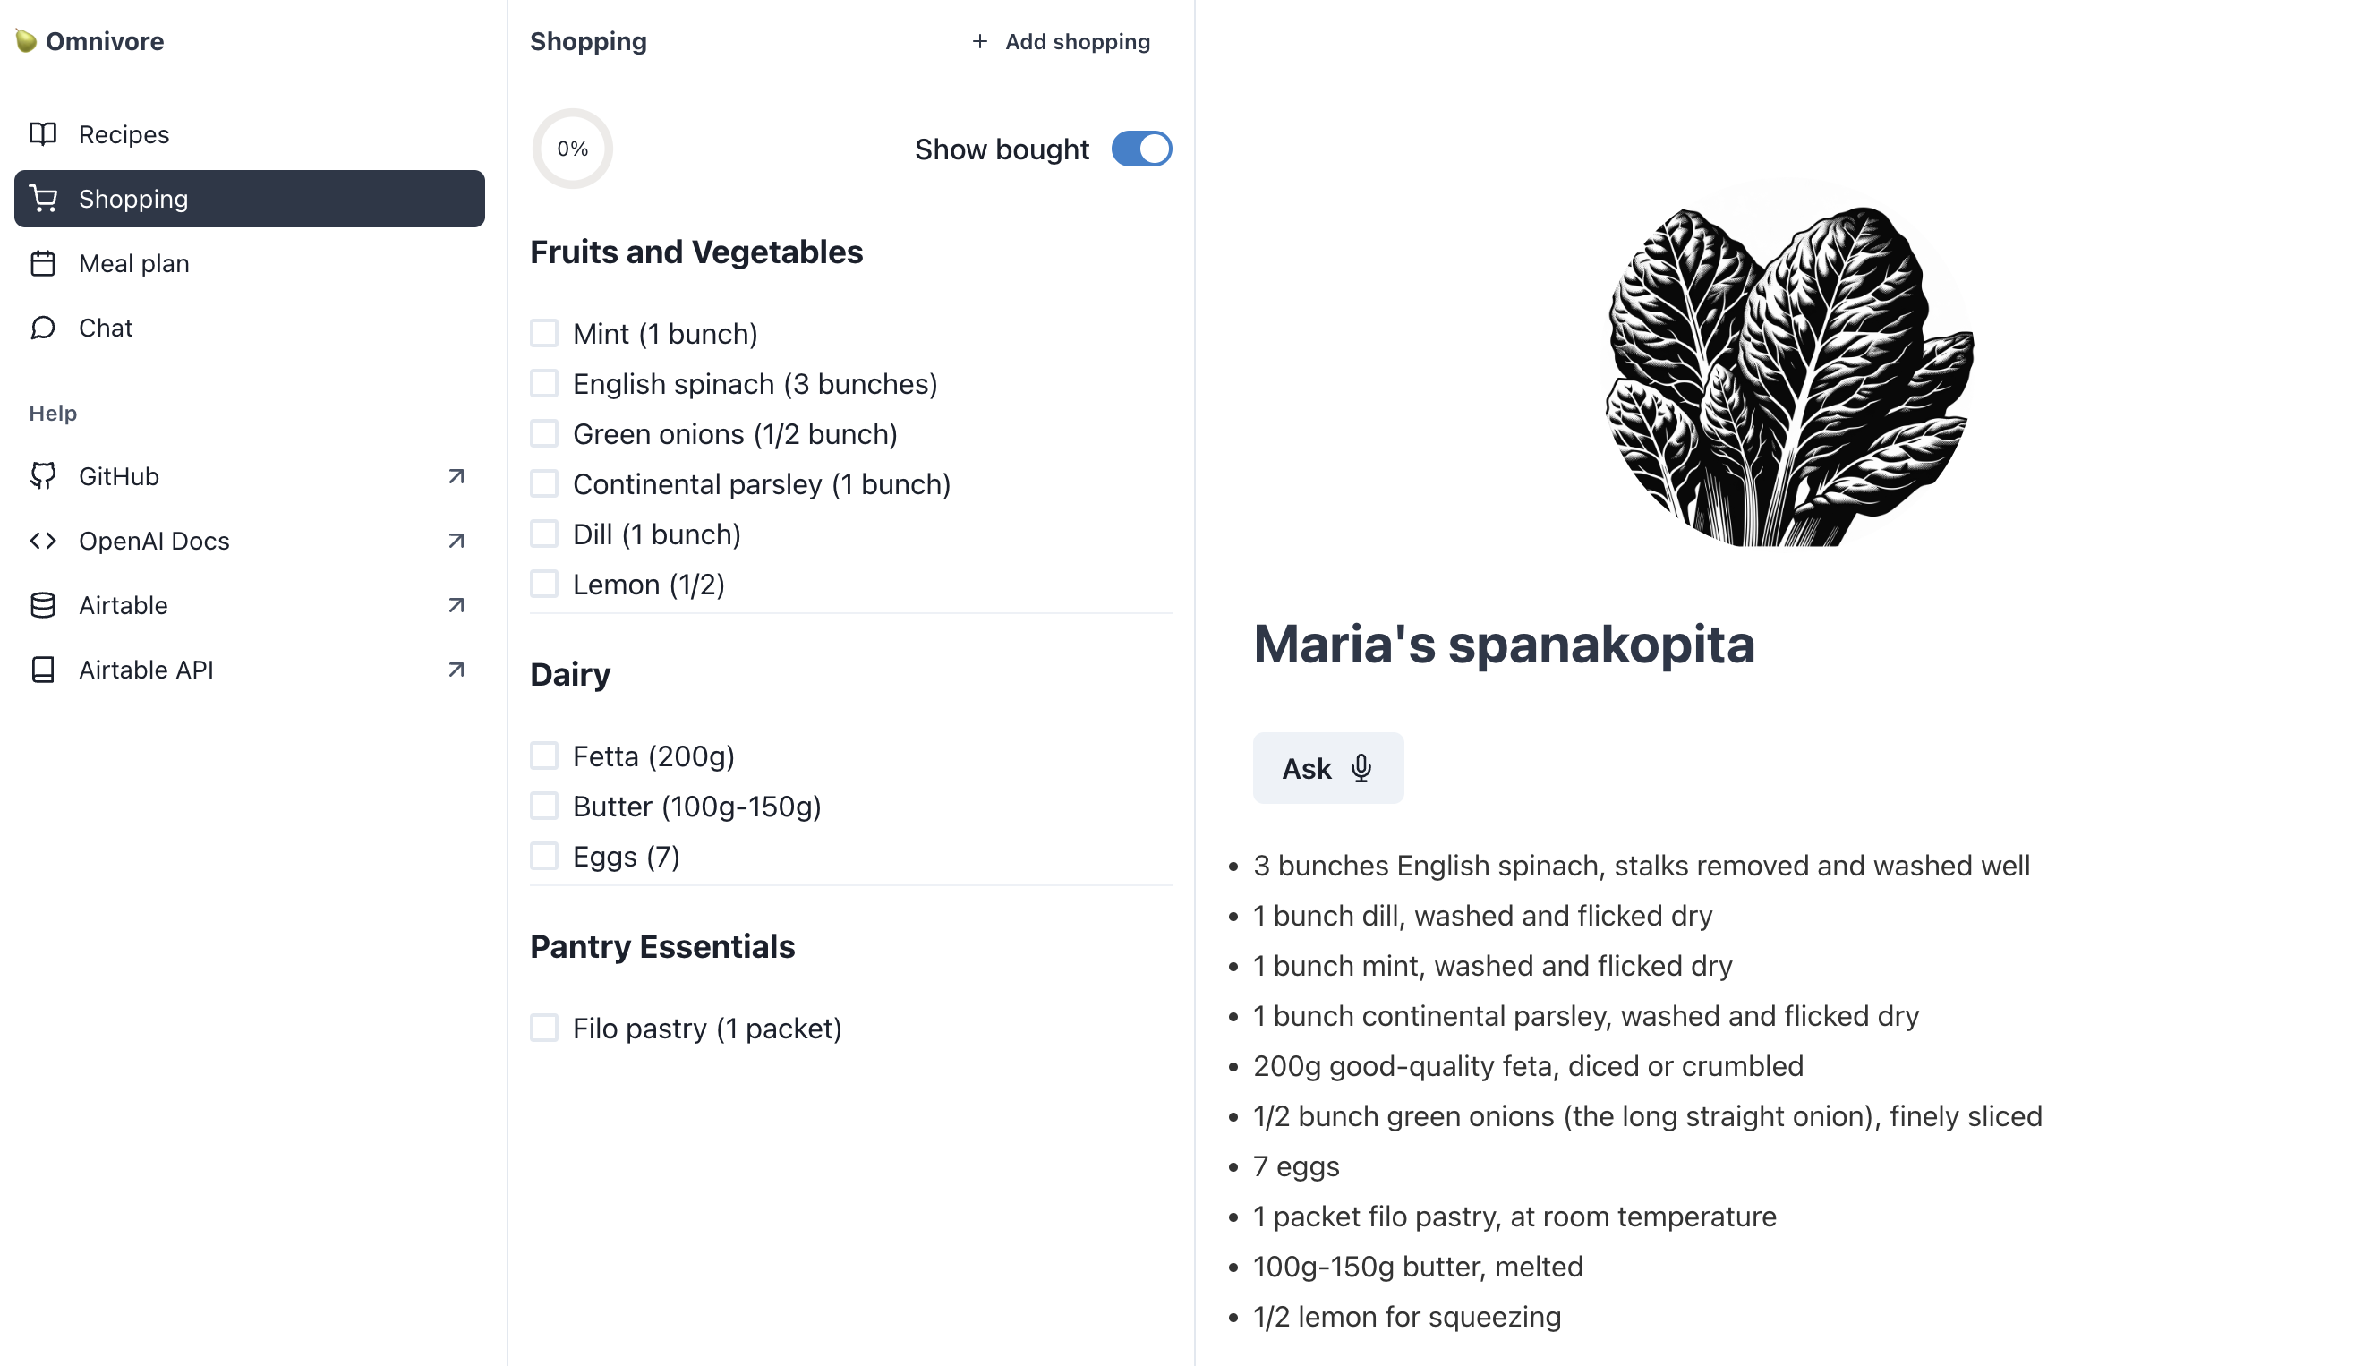Screen dimensions: 2363x1366
Task: Open Chat using the speech bubble icon
Action: pyautogui.click(x=43, y=329)
